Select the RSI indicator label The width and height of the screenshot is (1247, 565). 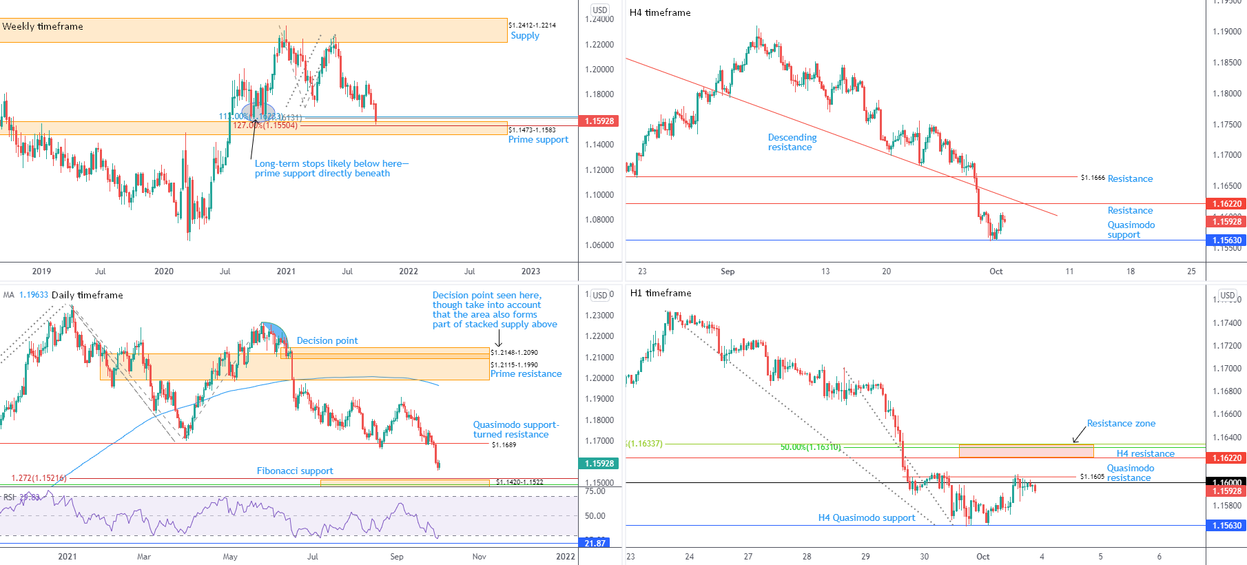pyautogui.click(x=21, y=497)
